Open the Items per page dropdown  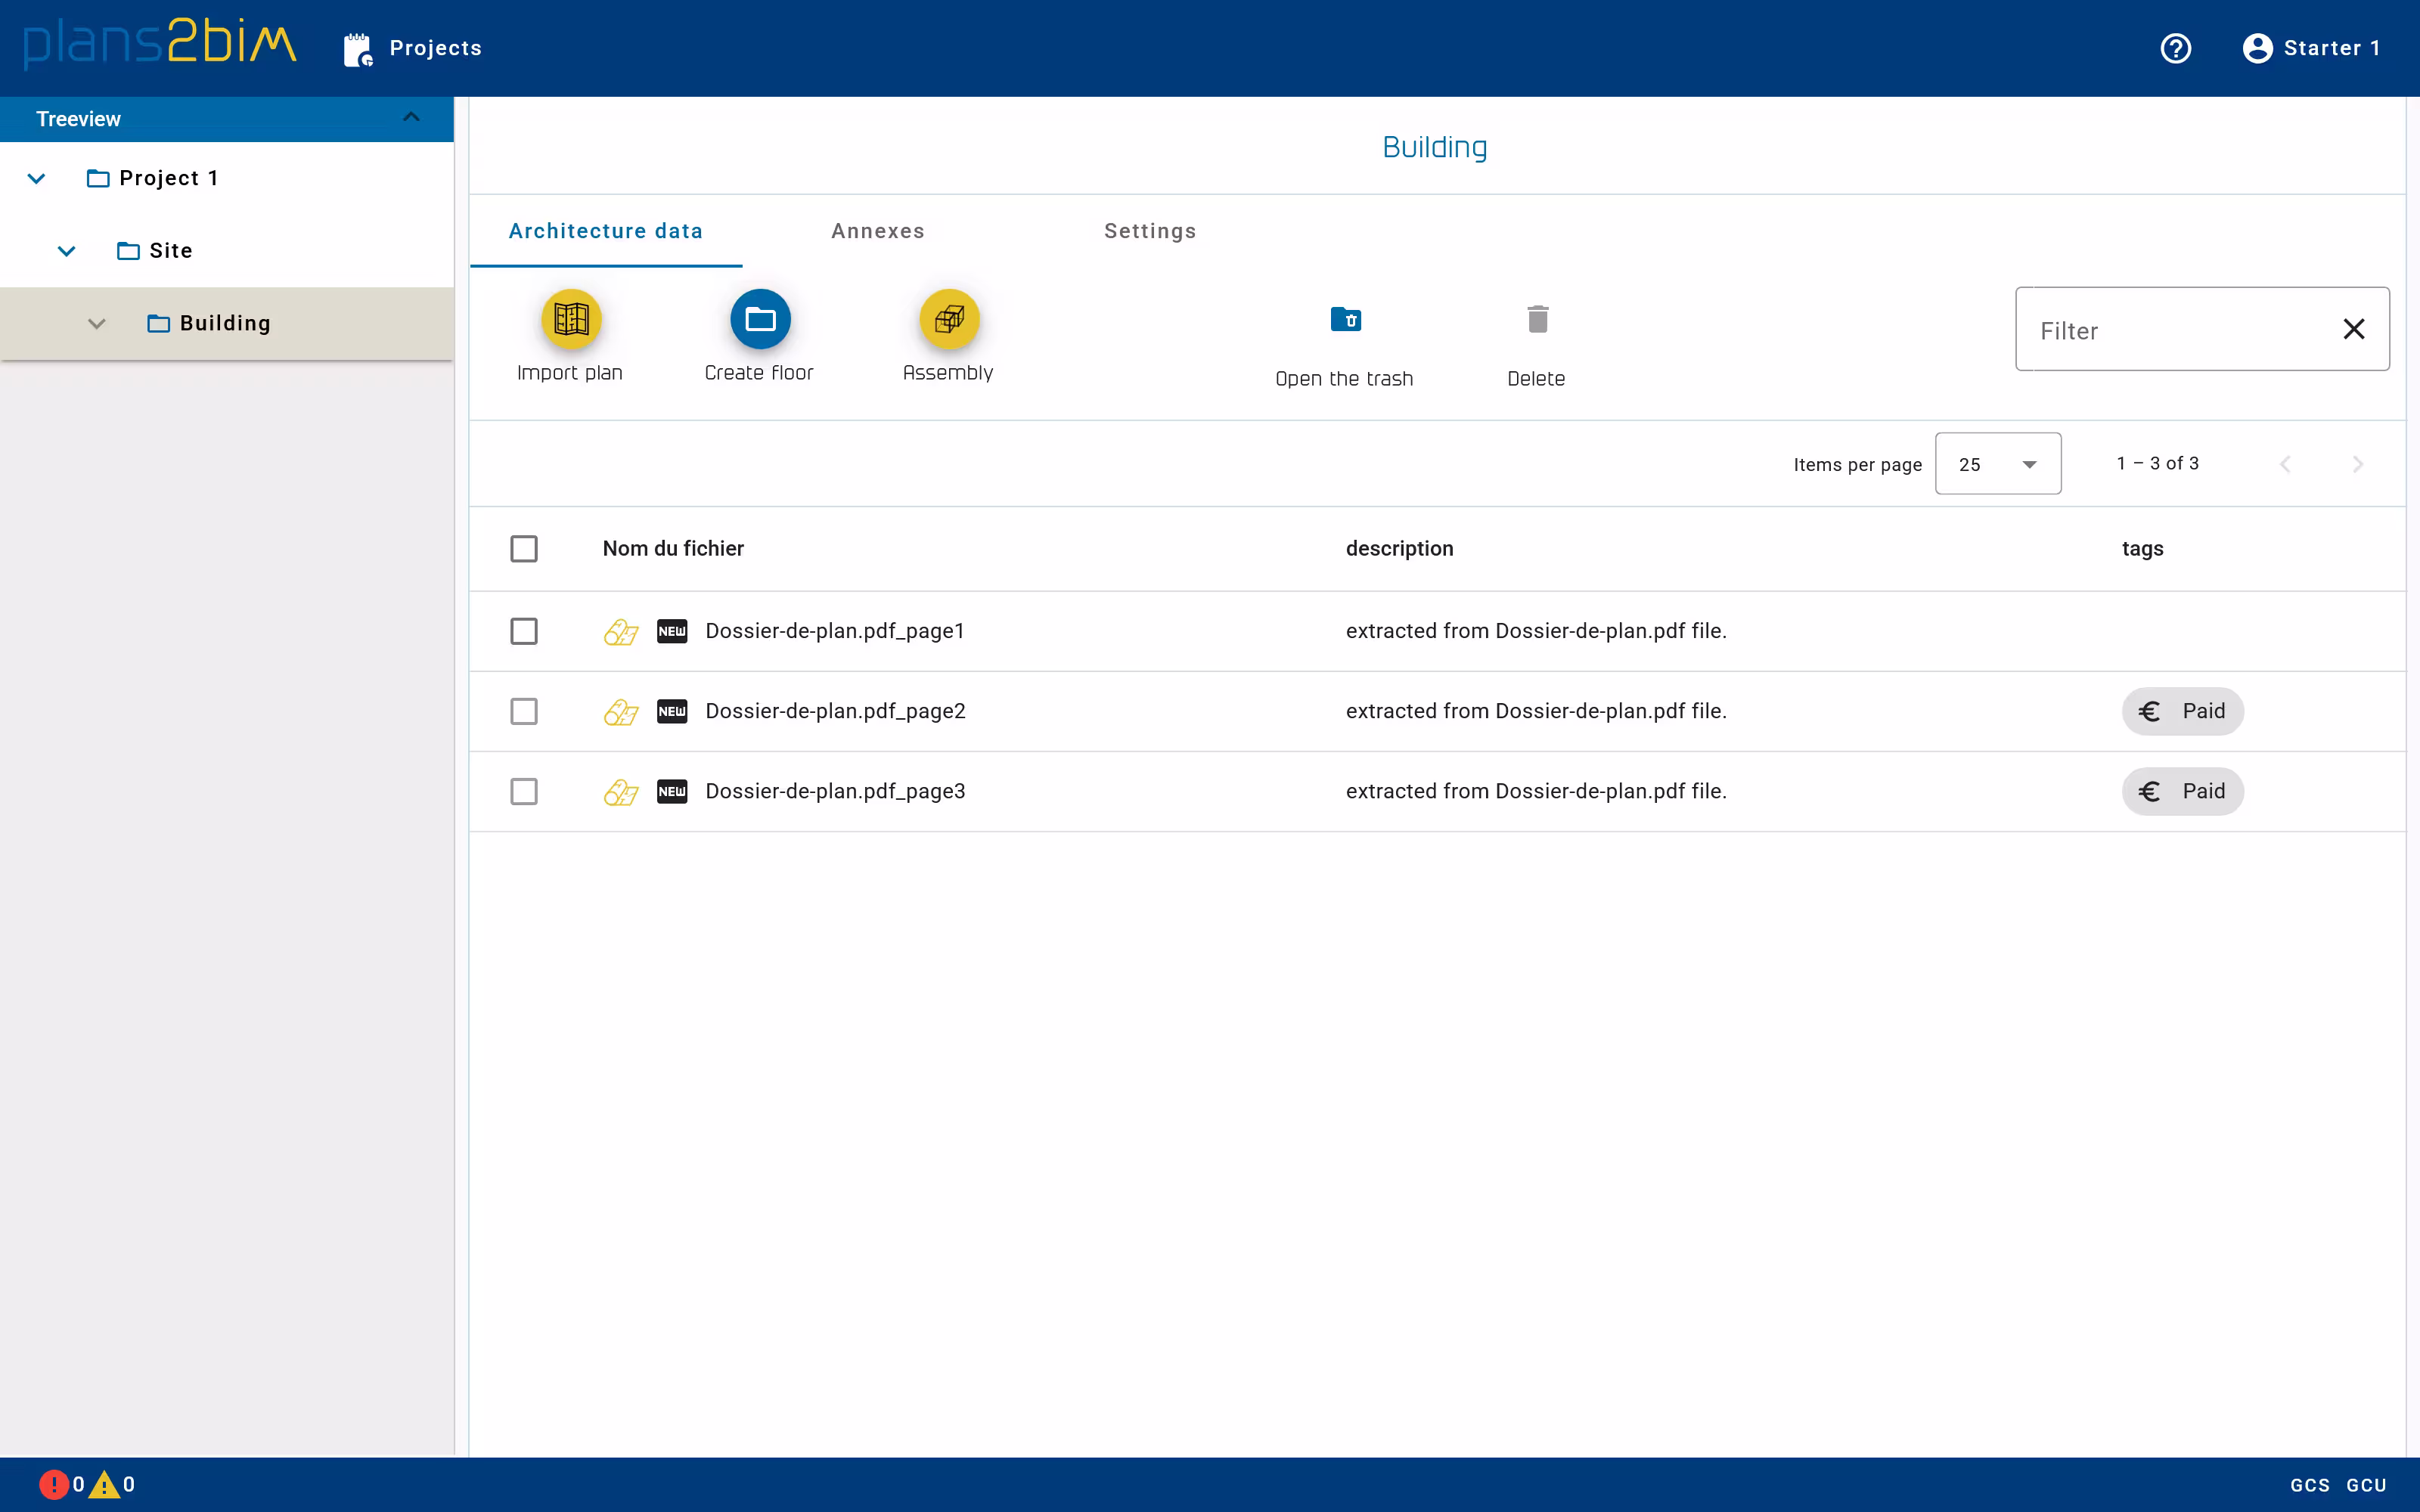[1997, 464]
